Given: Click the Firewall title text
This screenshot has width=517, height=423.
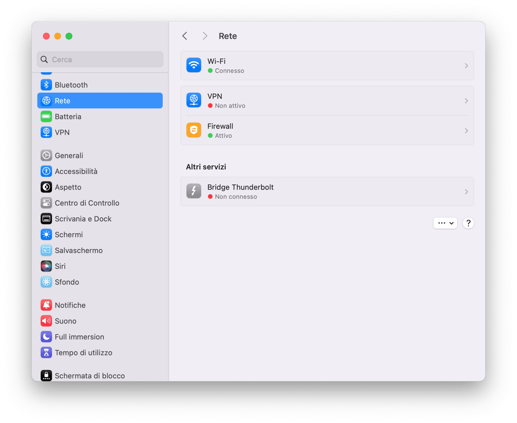Looking at the screenshot, I should click(220, 126).
